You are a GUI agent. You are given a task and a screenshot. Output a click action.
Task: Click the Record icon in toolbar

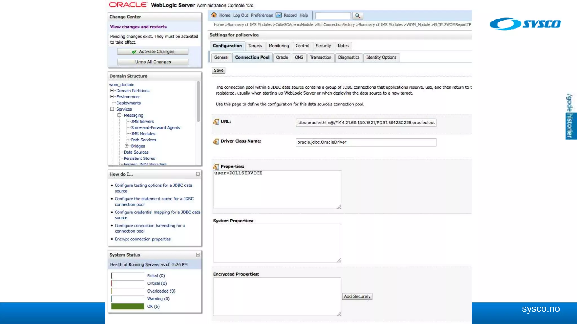coord(278,15)
